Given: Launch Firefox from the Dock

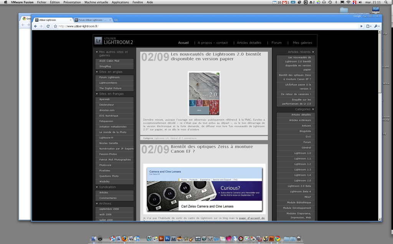Looking at the screenshot, I should point(124,239).
